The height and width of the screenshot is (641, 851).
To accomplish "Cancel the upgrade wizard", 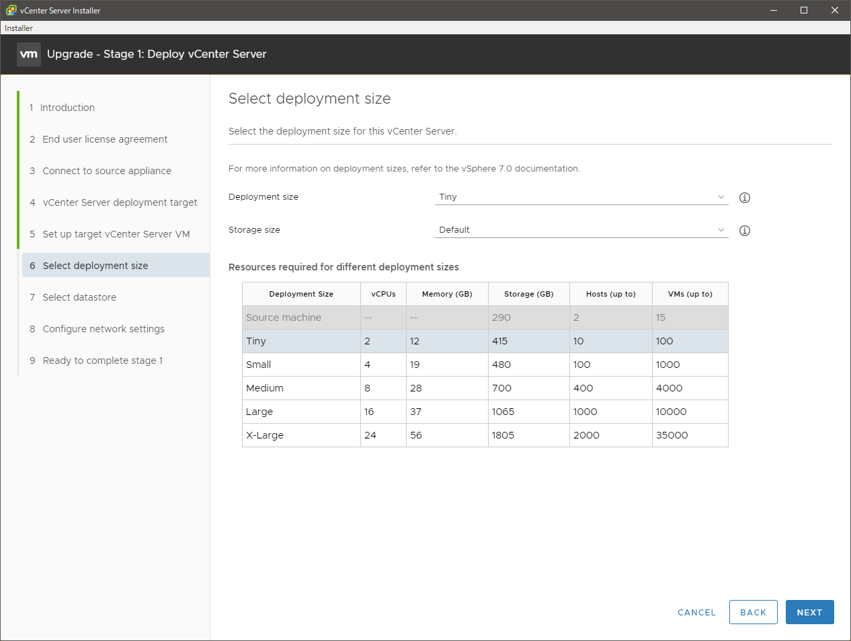I will pos(696,612).
